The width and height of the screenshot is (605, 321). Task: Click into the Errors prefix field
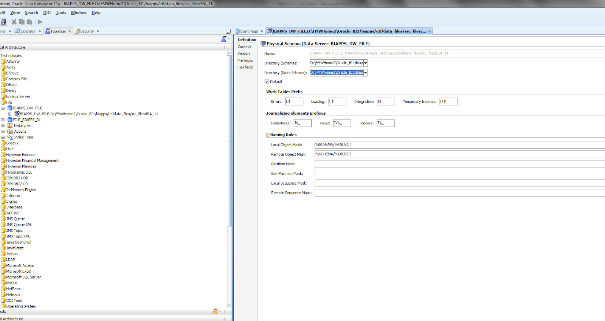click(294, 101)
